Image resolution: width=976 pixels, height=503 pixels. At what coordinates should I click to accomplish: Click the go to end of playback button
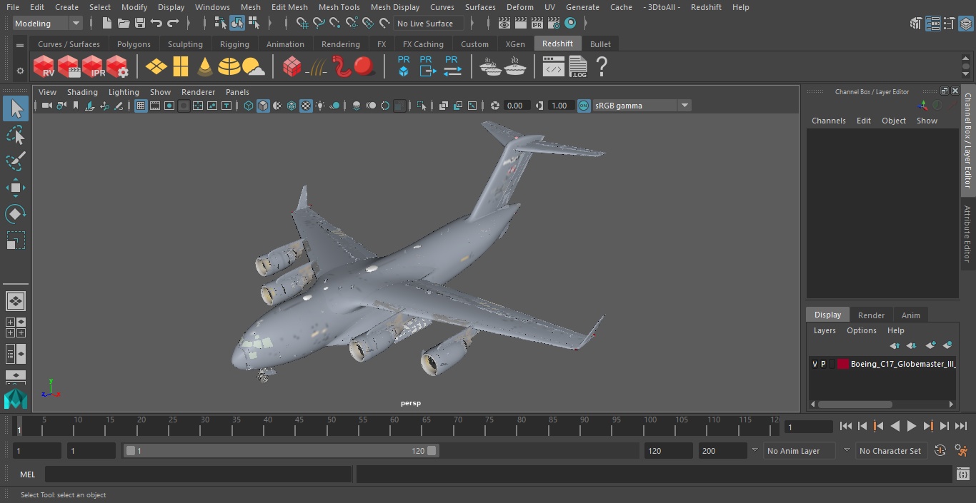(961, 426)
